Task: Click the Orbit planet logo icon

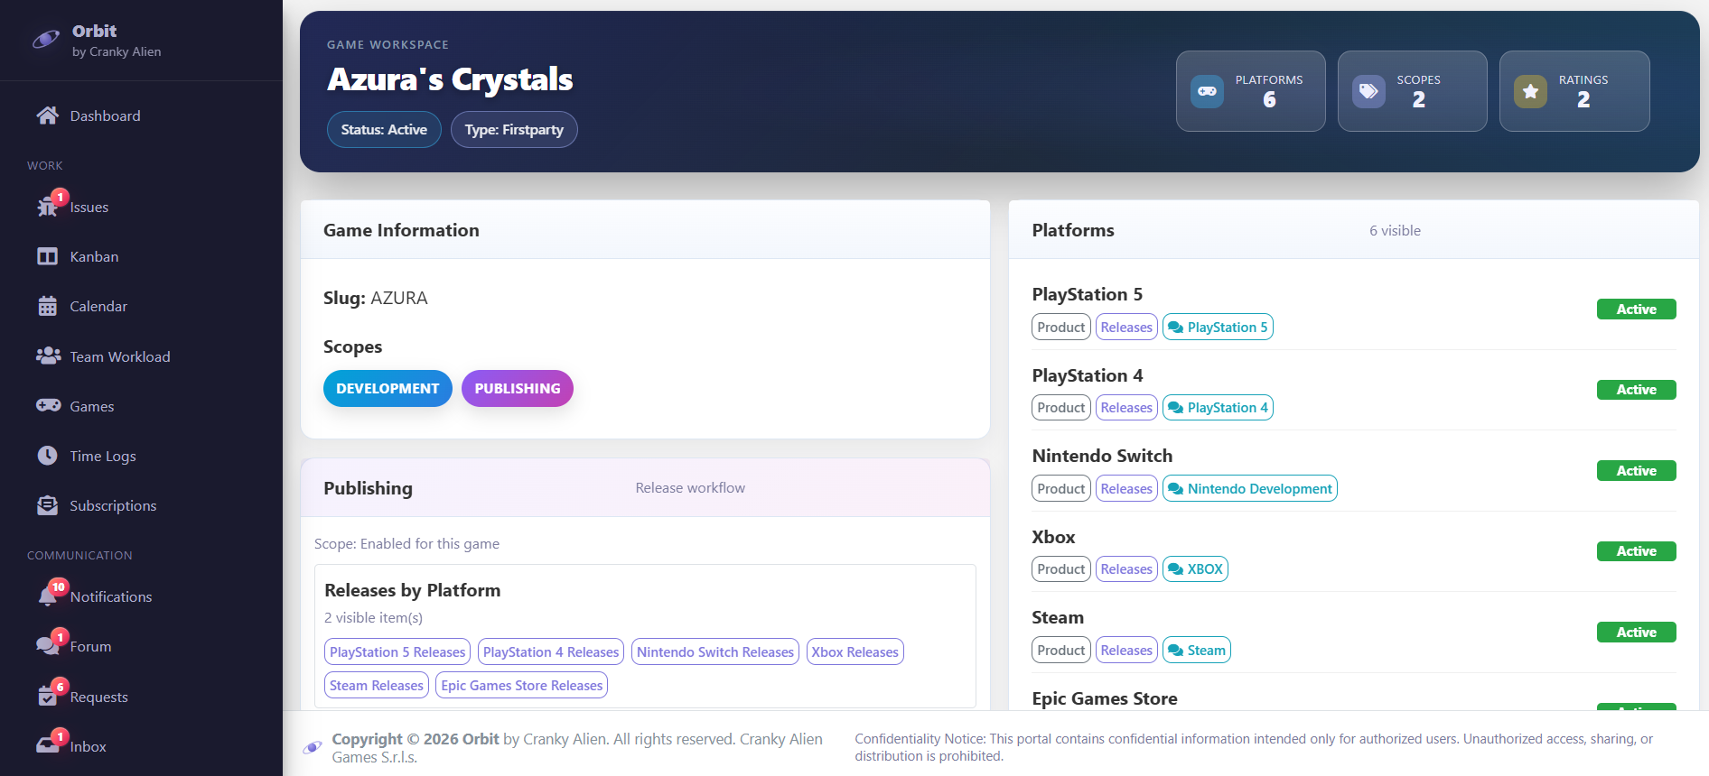Action: [46, 40]
